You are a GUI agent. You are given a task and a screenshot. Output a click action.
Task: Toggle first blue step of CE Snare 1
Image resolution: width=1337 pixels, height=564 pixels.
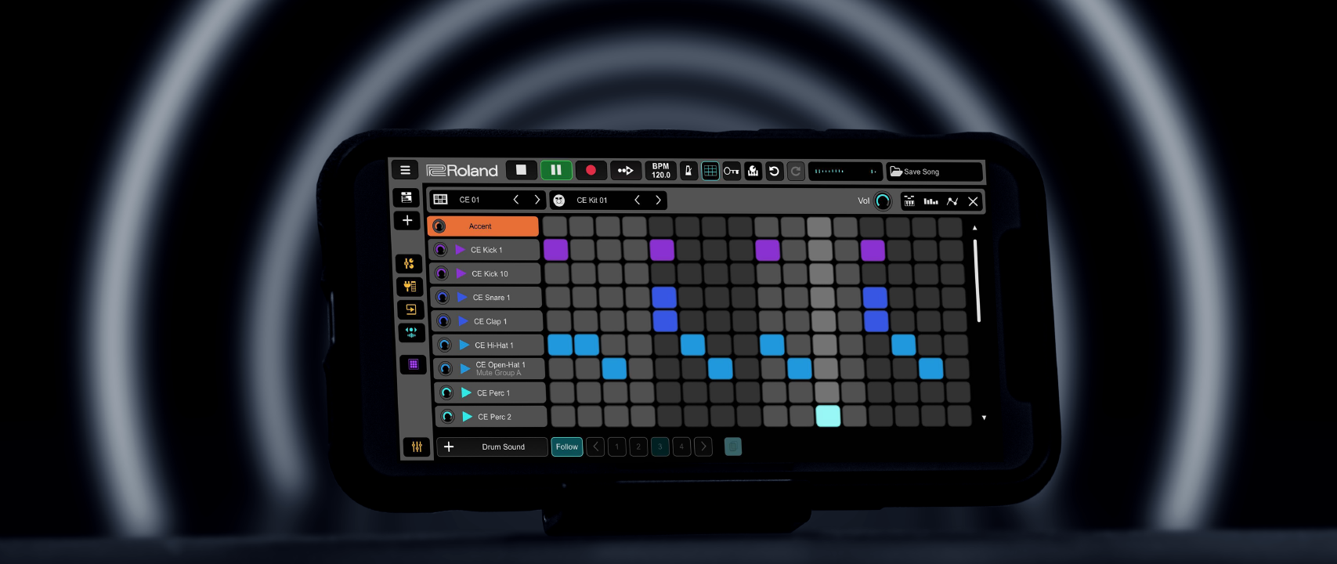663,298
